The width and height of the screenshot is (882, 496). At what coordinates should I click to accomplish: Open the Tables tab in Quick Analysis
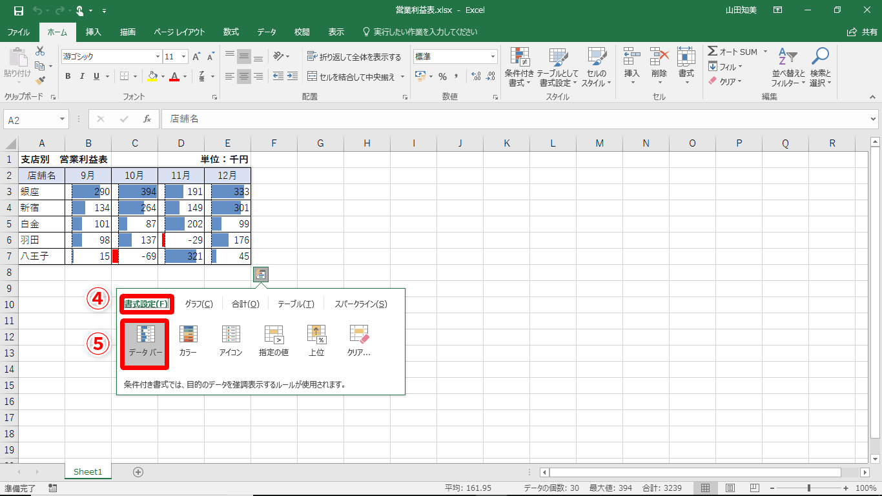pyautogui.click(x=296, y=304)
